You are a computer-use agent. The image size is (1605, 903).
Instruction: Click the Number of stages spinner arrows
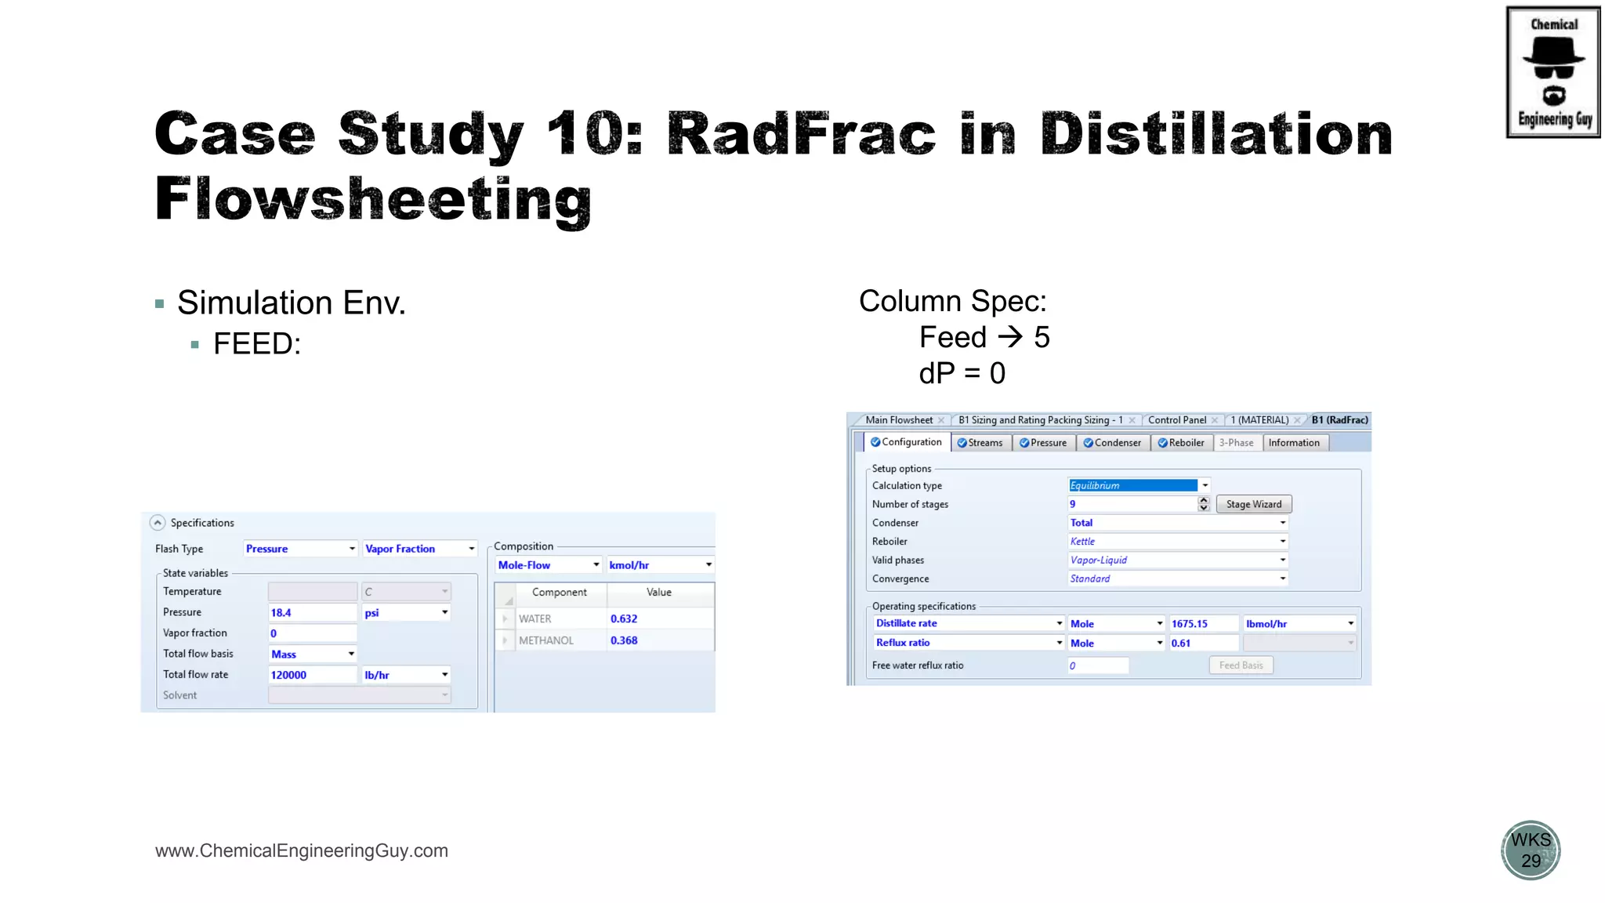[1204, 504]
